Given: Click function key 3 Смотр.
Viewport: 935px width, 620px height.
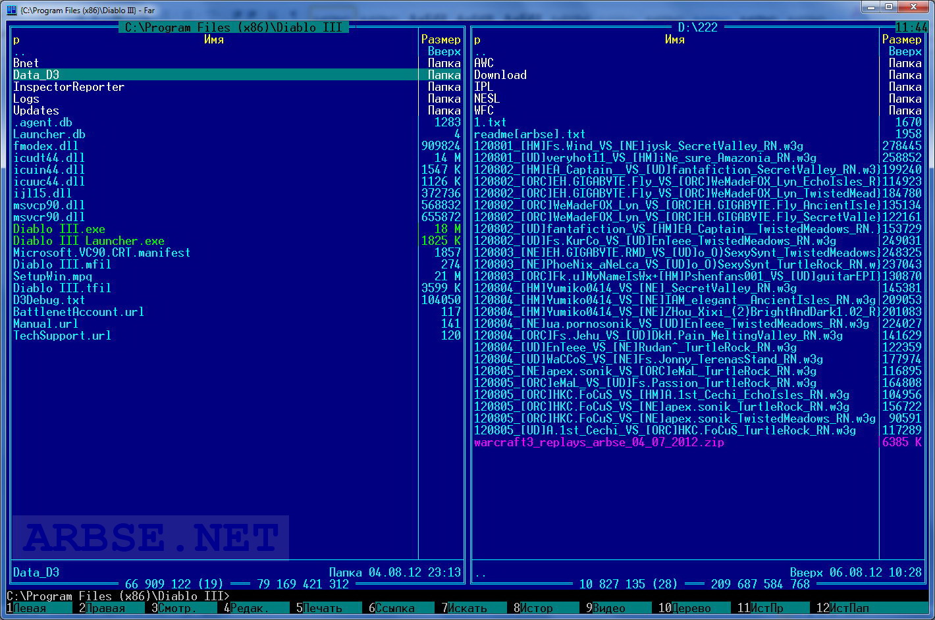Looking at the screenshot, I should click(184, 608).
